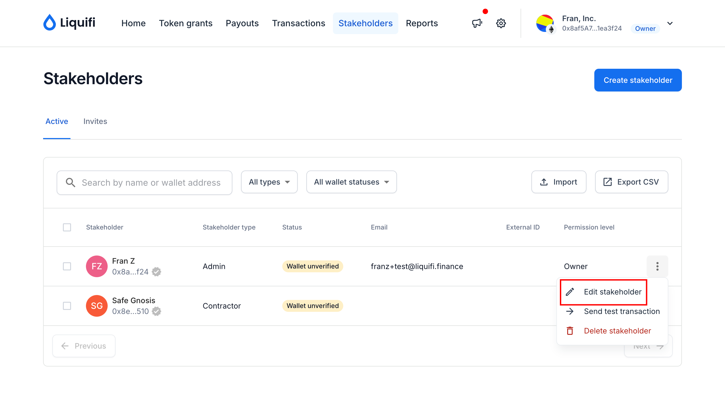Click the search magnifier icon
This screenshot has height=406, width=725.
(x=70, y=183)
